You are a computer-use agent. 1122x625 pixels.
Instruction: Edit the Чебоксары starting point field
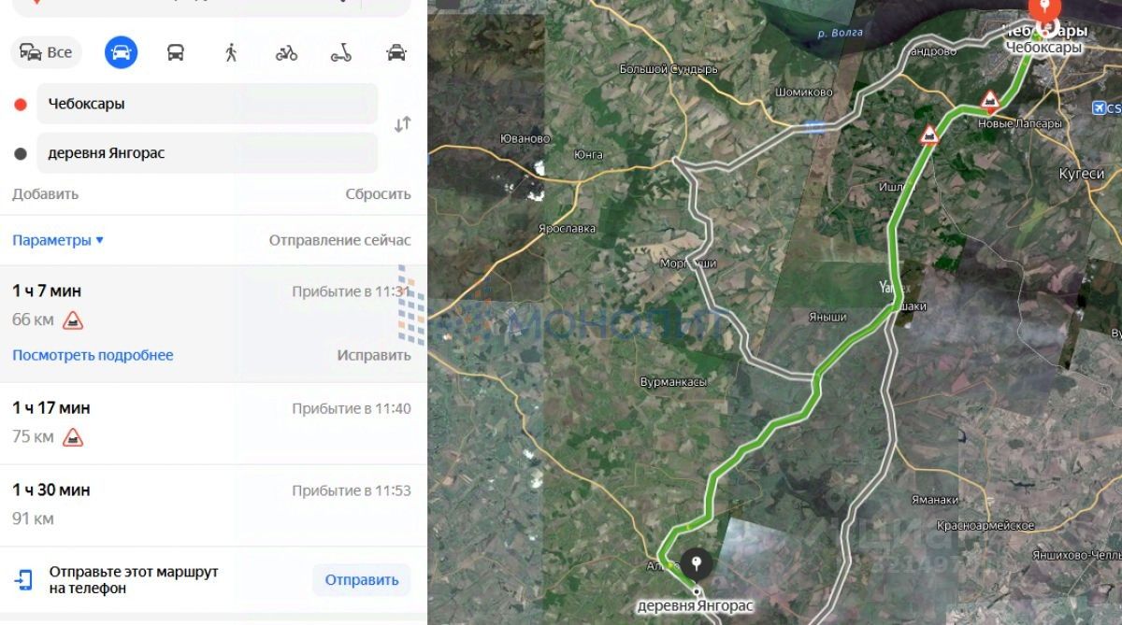(207, 104)
